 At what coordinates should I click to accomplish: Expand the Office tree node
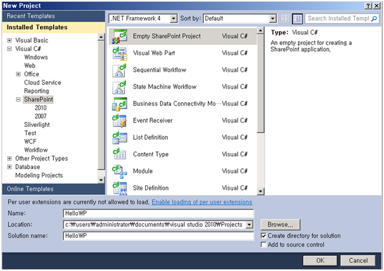coord(18,74)
